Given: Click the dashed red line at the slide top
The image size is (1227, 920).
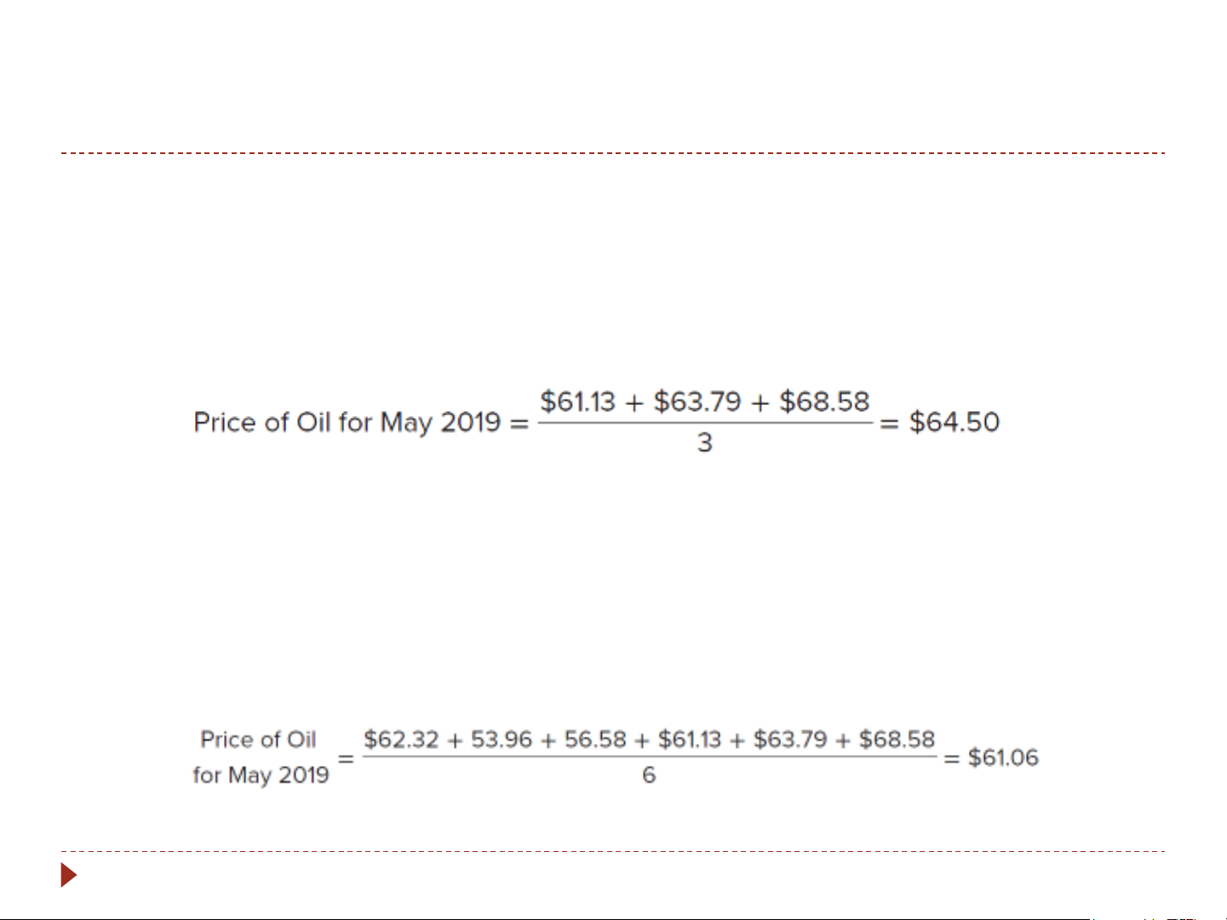Looking at the screenshot, I should [613, 153].
